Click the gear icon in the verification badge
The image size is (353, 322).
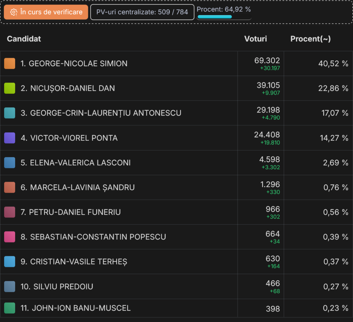14,12
